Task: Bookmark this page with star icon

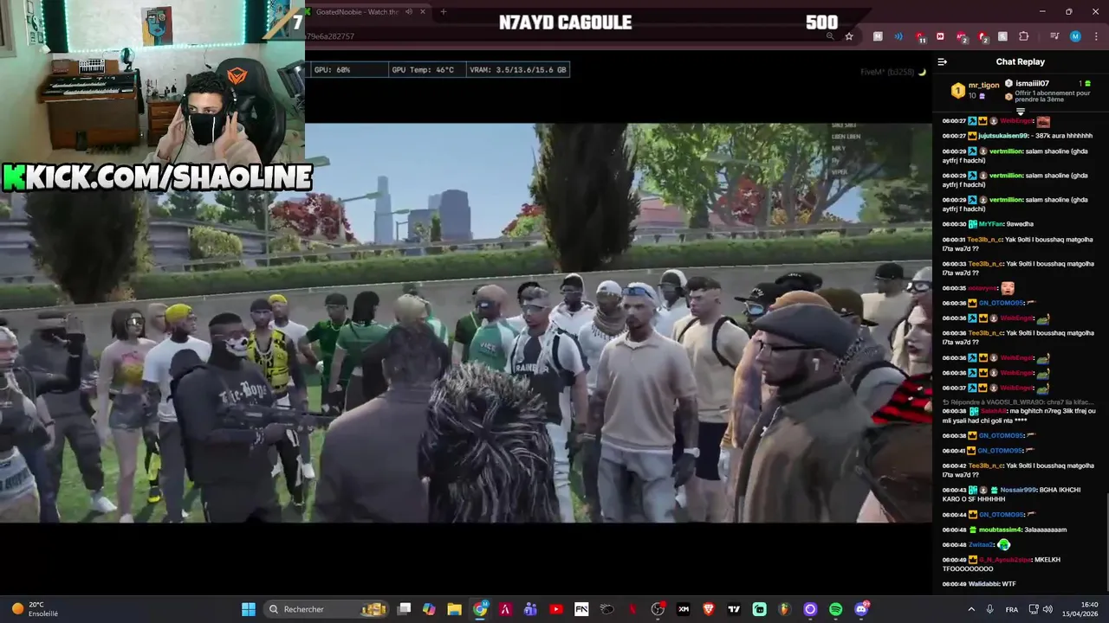Action: click(849, 36)
